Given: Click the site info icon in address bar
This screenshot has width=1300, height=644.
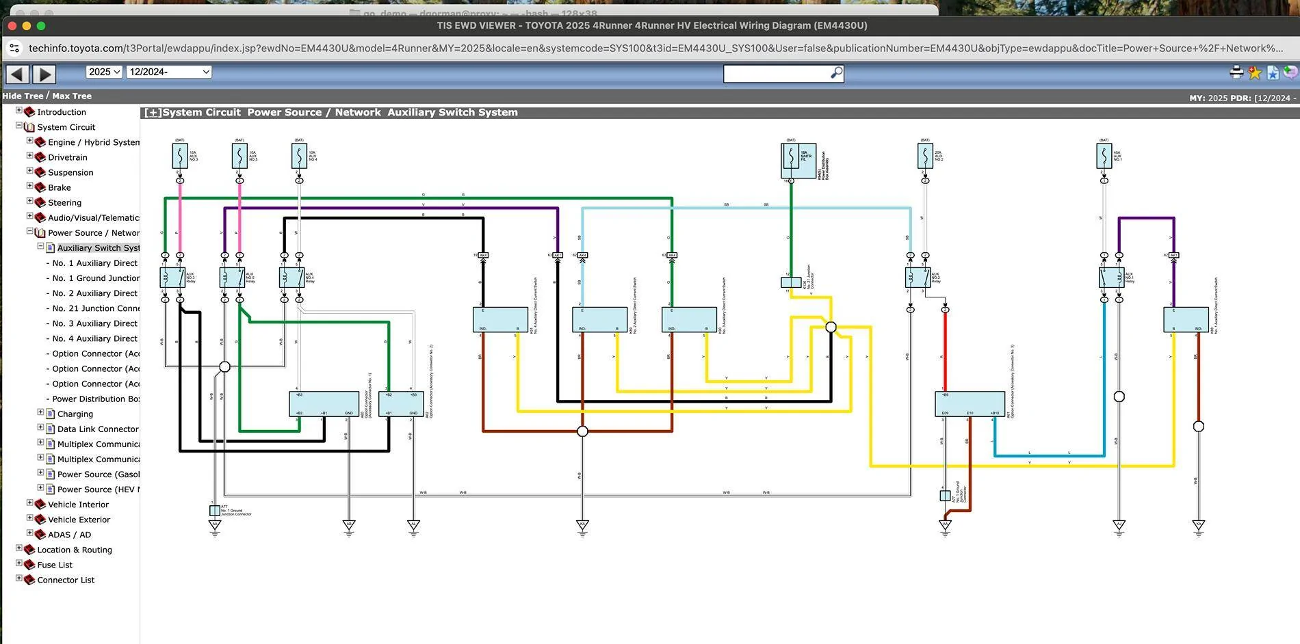Looking at the screenshot, I should 14,49.
